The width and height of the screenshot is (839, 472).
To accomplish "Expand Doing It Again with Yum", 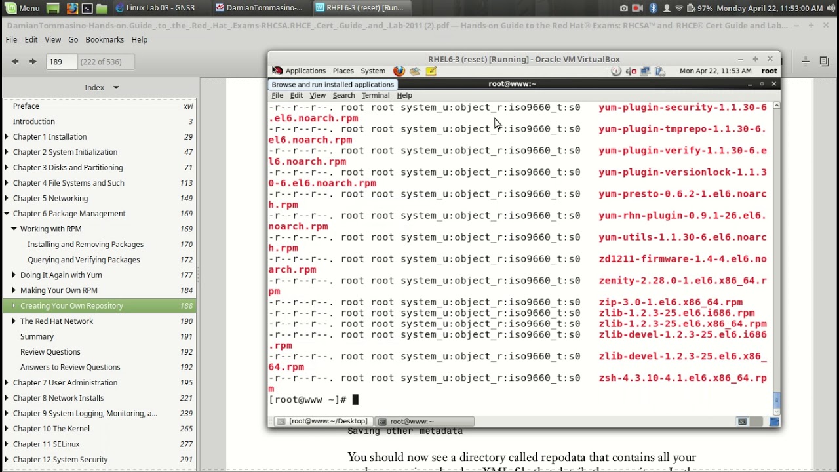I will point(14,275).
